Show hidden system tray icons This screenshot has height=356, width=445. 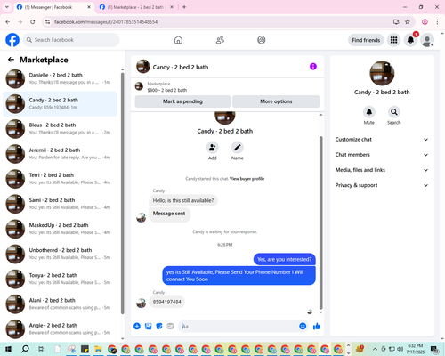tap(375, 349)
